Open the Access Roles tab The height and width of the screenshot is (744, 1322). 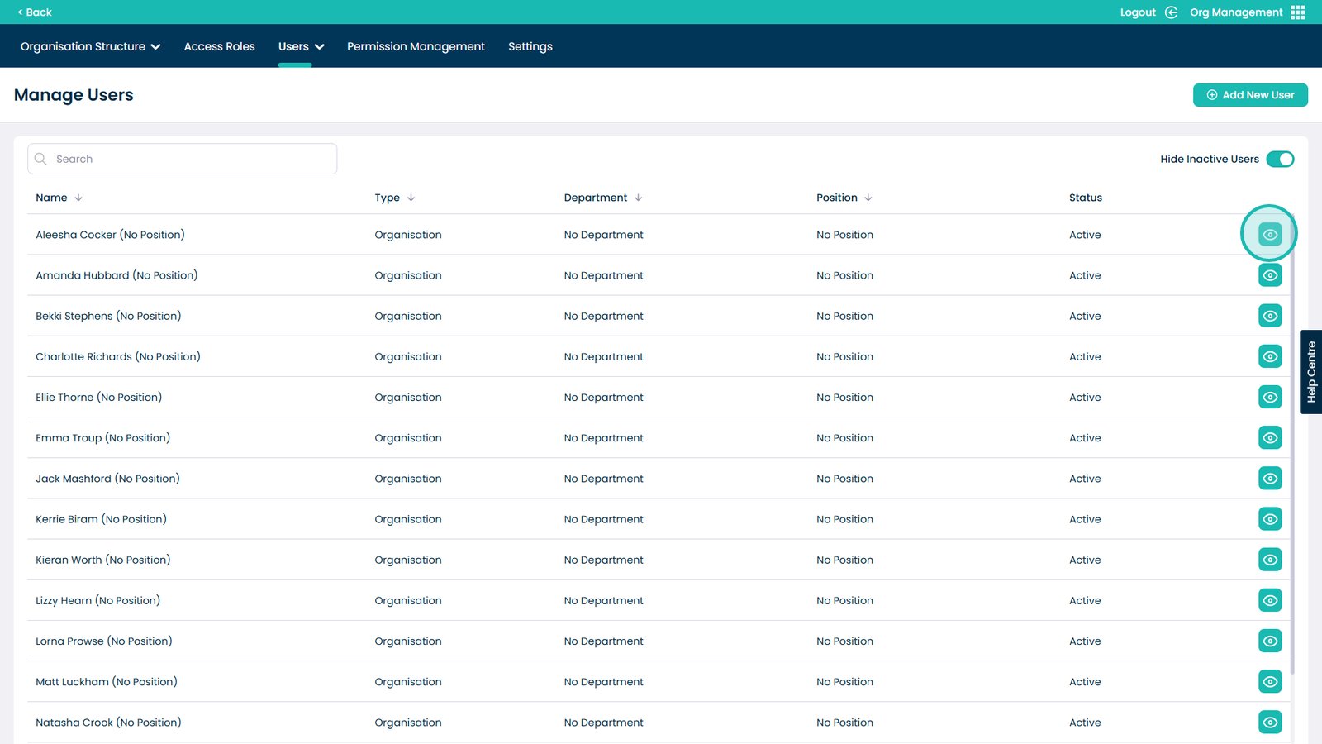[x=219, y=46]
